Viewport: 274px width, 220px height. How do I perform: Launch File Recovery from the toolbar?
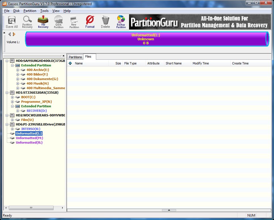click(x=43, y=22)
